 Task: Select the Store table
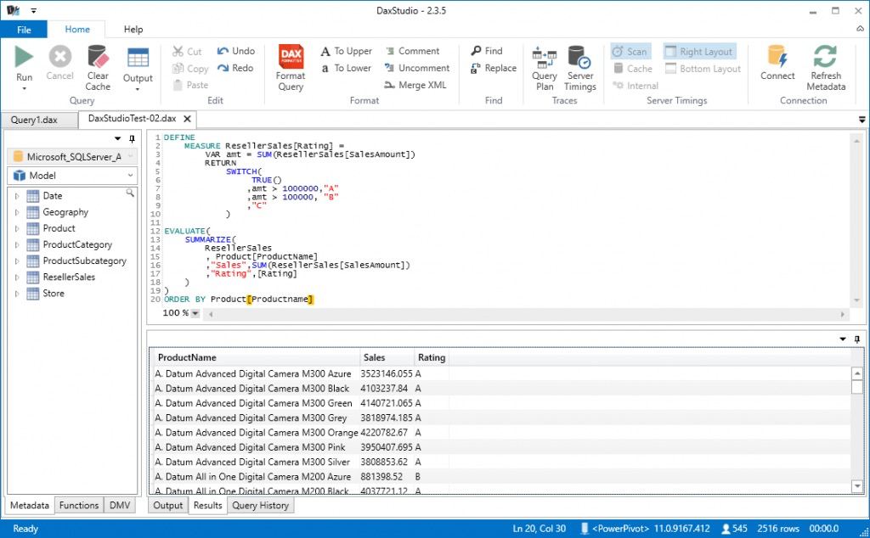[54, 293]
